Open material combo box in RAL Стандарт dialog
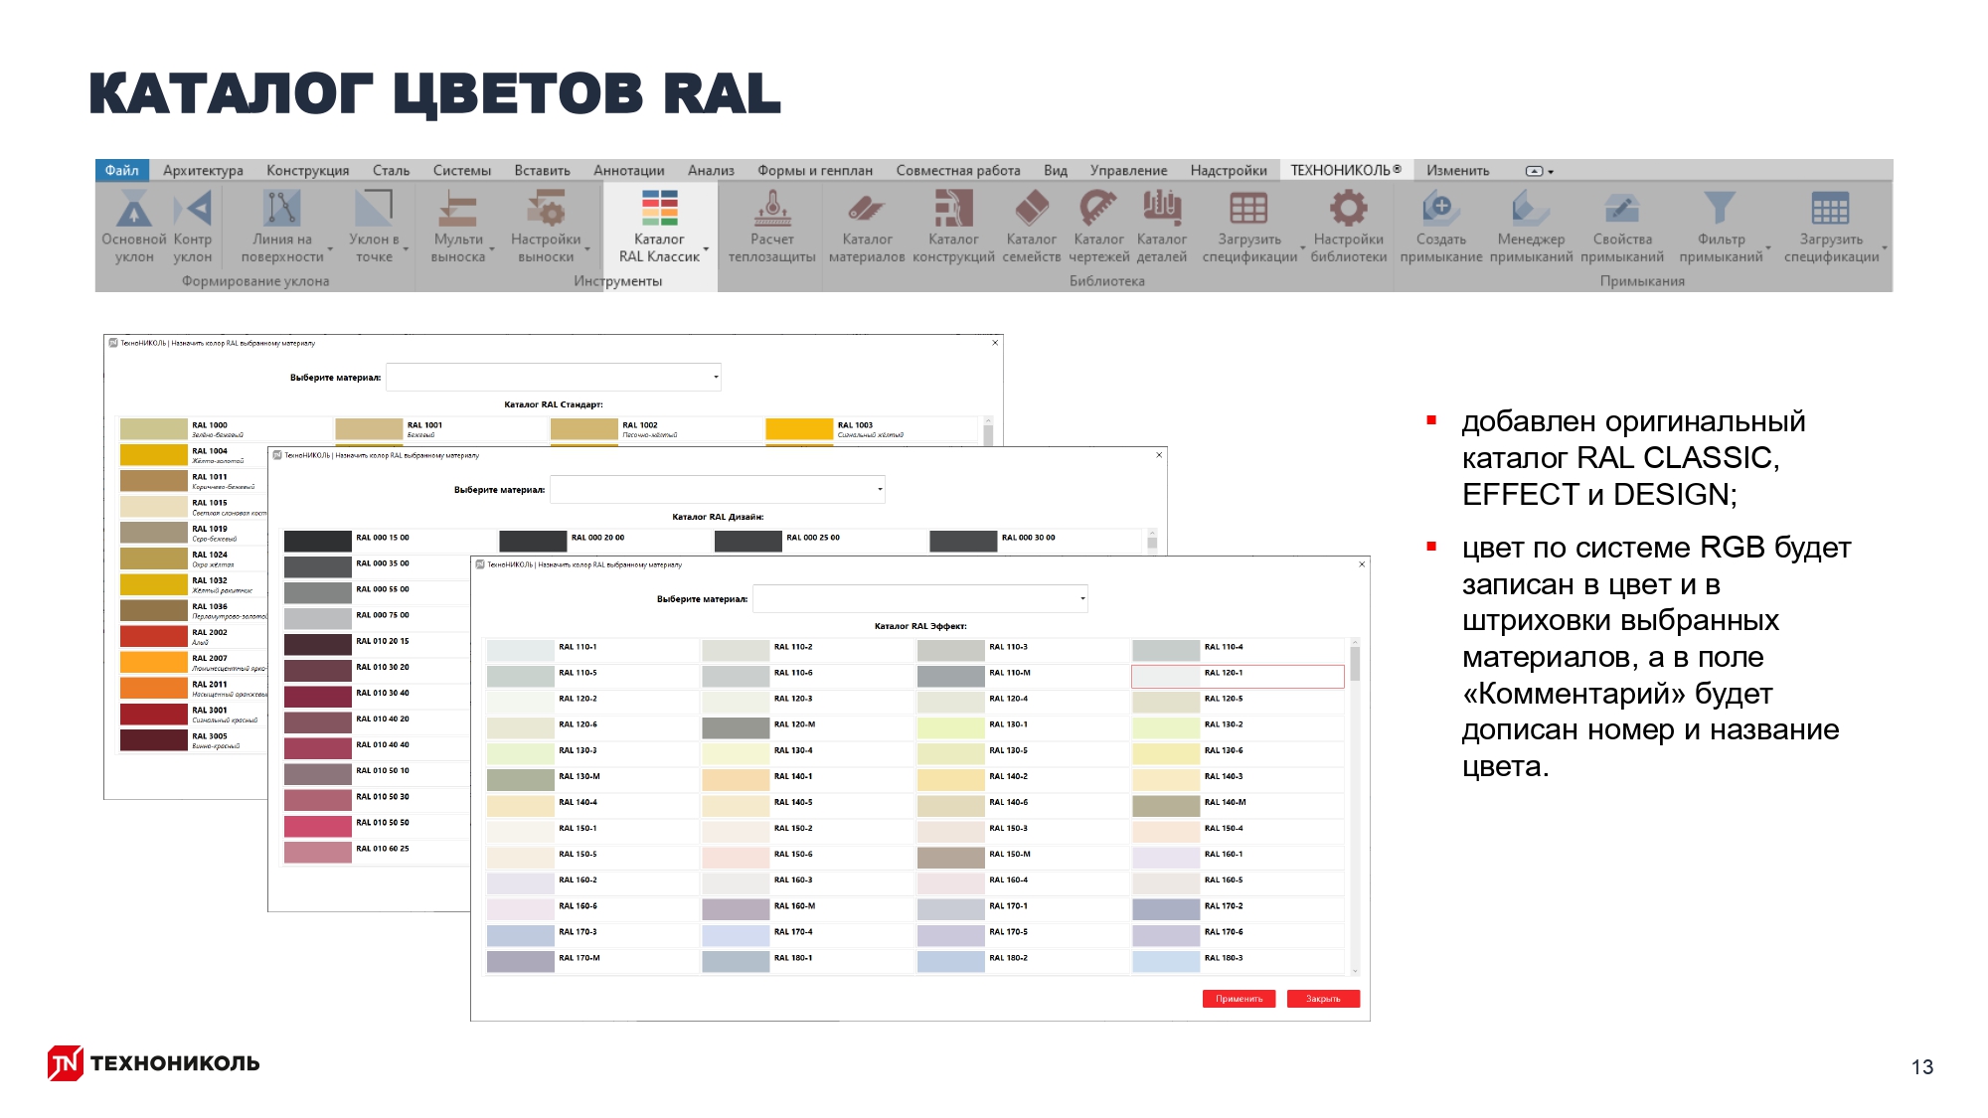Screen dimensions: 1988x1118 coord(554,377)
